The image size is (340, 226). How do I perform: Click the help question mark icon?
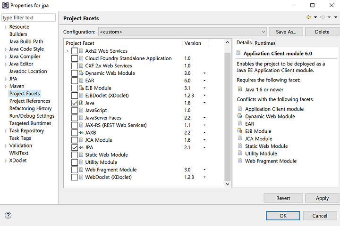[8, 215]
